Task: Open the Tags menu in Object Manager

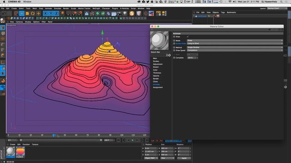Action: [223, 12]
